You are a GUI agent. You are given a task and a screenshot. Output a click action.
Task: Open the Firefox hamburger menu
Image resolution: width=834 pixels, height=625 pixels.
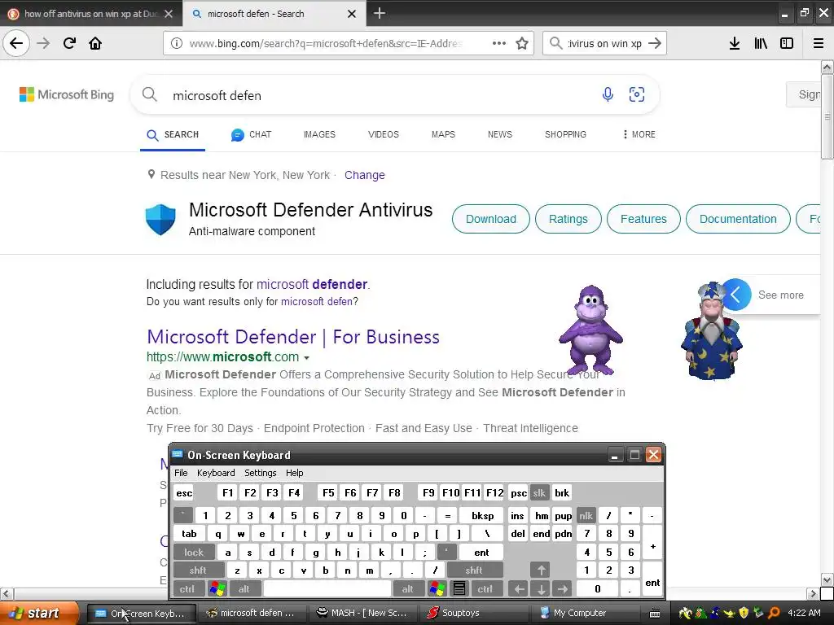click(819, 43)
